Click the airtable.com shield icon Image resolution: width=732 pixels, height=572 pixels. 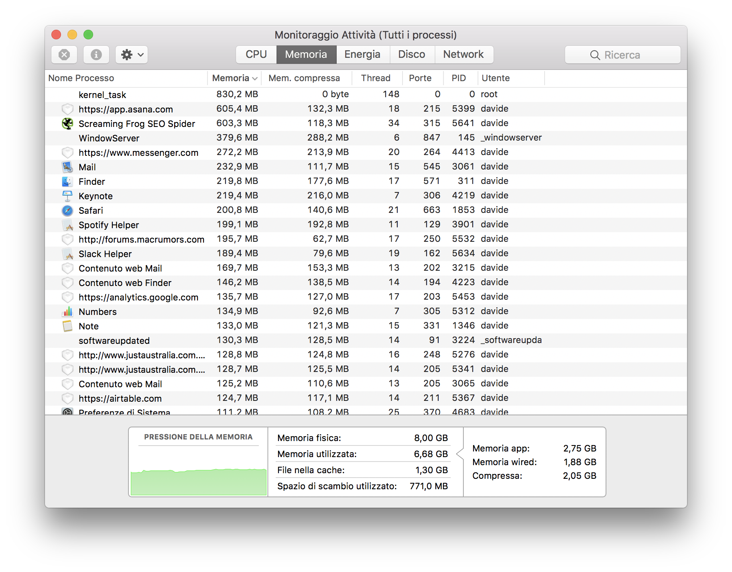(67, 398)
